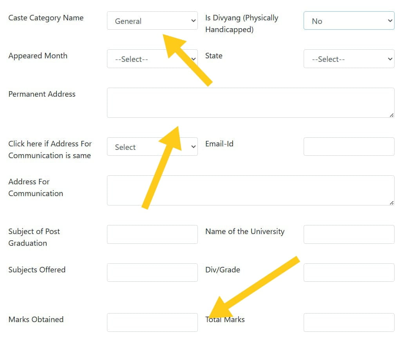
Task: Click the Is Divyang chevron arrow
Action: (390, 21)
